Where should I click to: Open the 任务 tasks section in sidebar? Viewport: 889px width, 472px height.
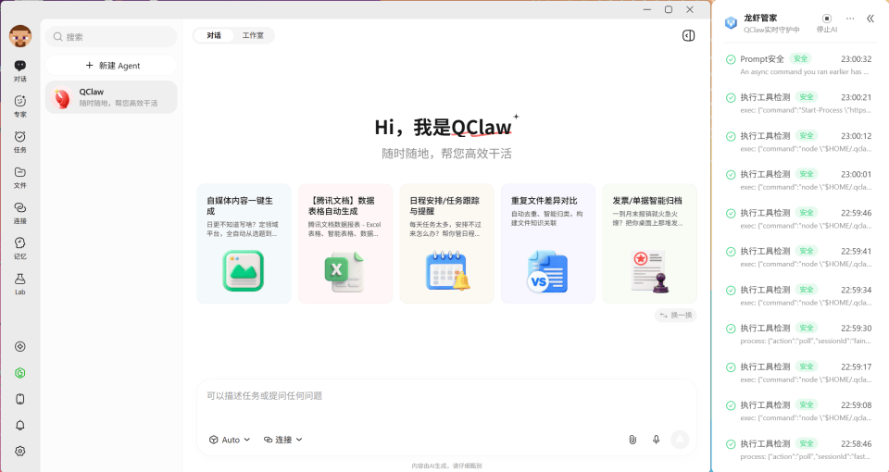19,142
